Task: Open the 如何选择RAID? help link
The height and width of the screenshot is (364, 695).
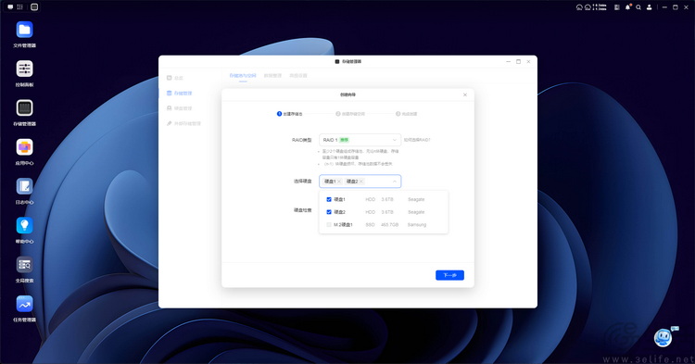Action: [417, 140]
